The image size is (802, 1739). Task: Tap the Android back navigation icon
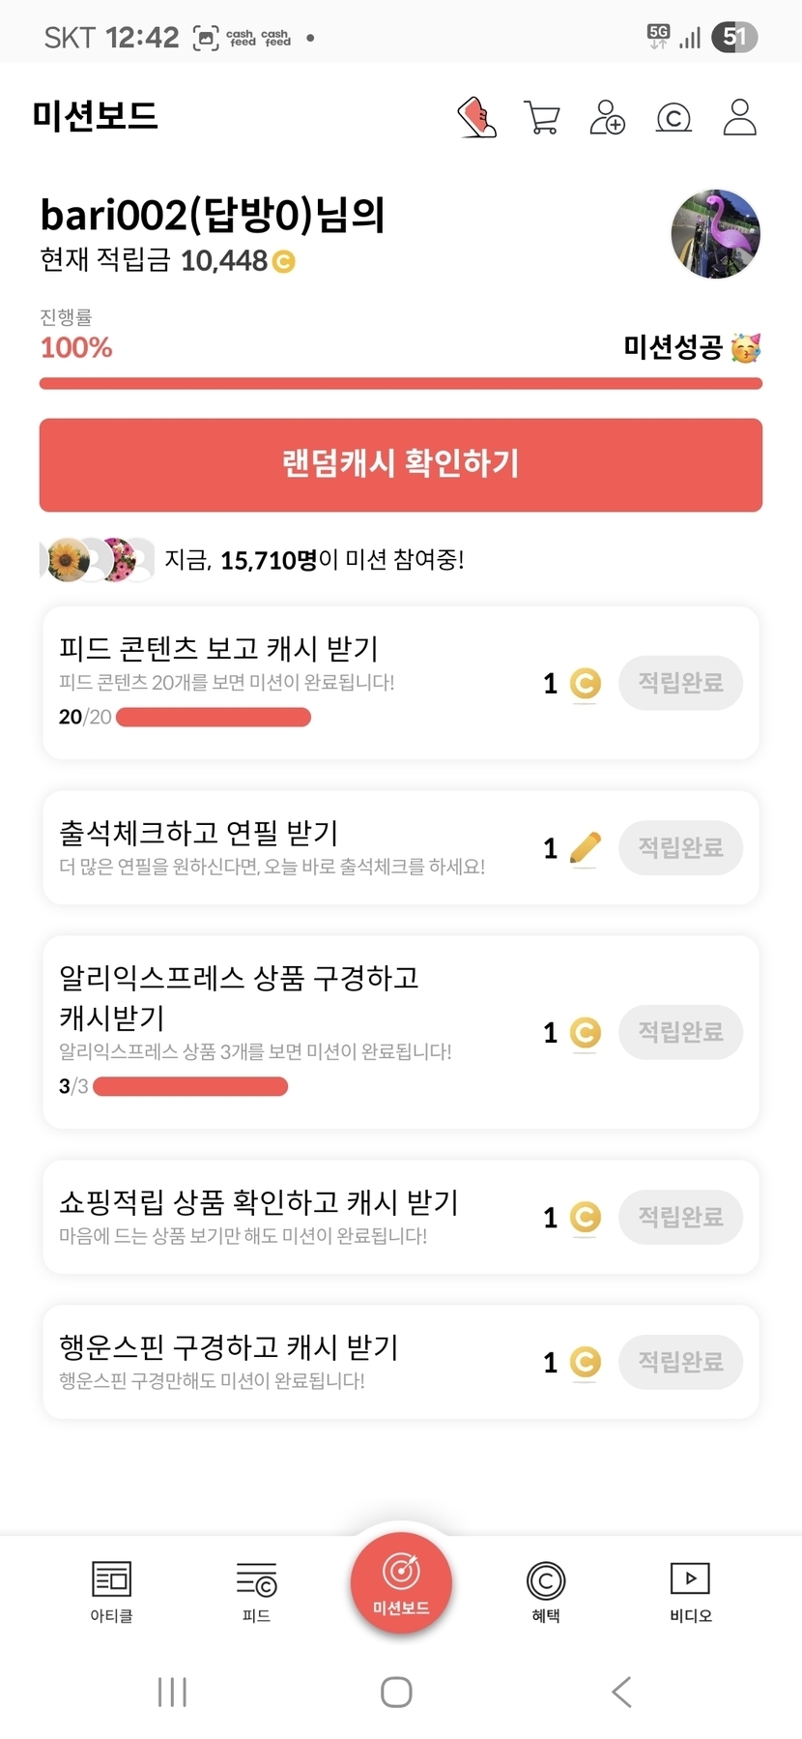[x=621, y=1692]
